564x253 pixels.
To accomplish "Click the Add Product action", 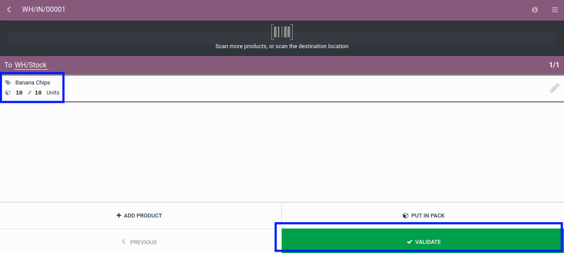I will point(139,215).
